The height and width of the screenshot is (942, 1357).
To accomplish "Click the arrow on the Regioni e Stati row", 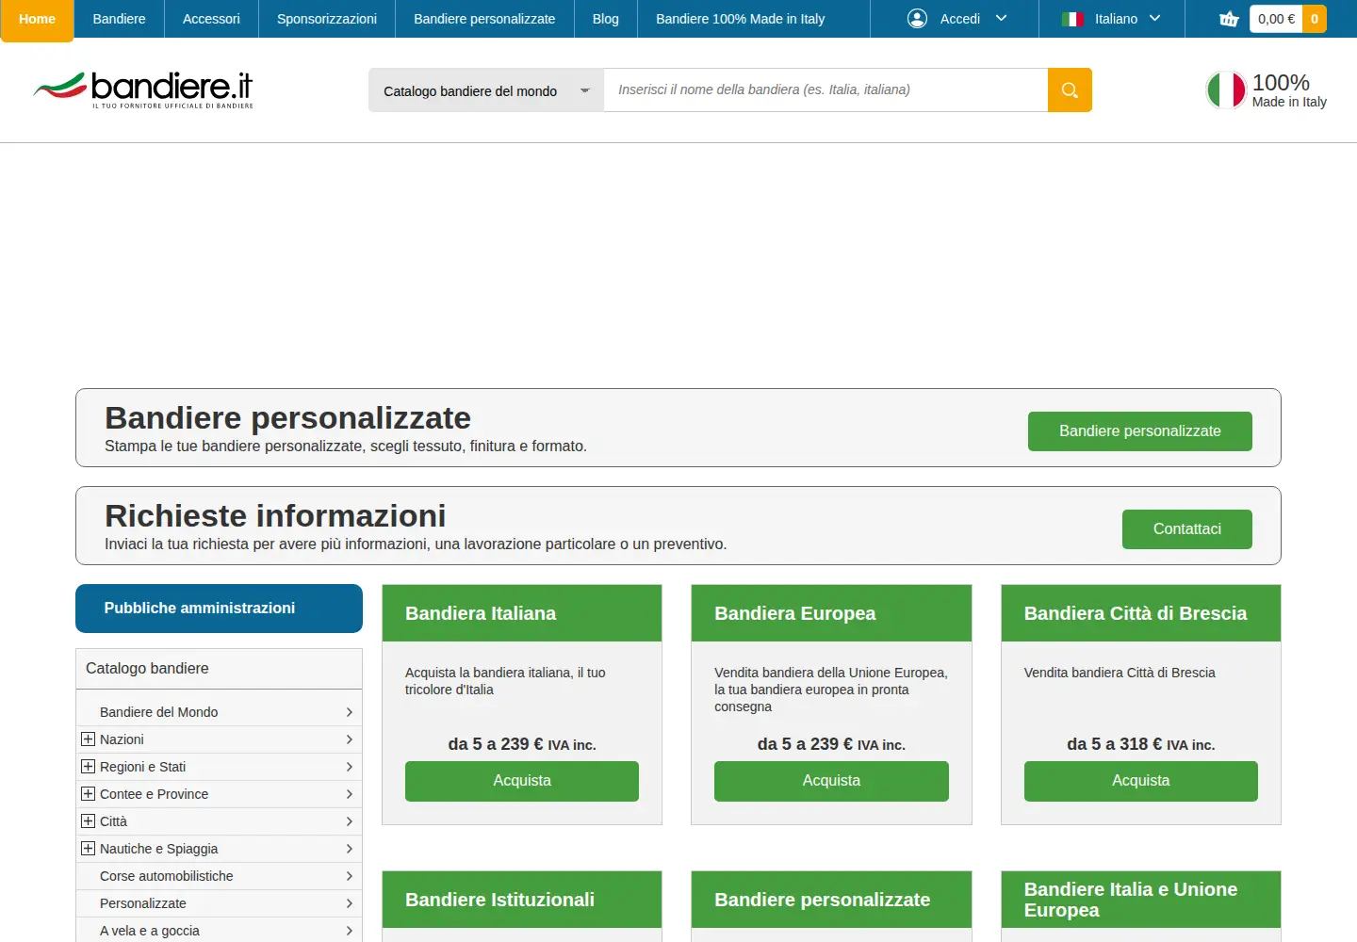I will (x=349, y=767).
